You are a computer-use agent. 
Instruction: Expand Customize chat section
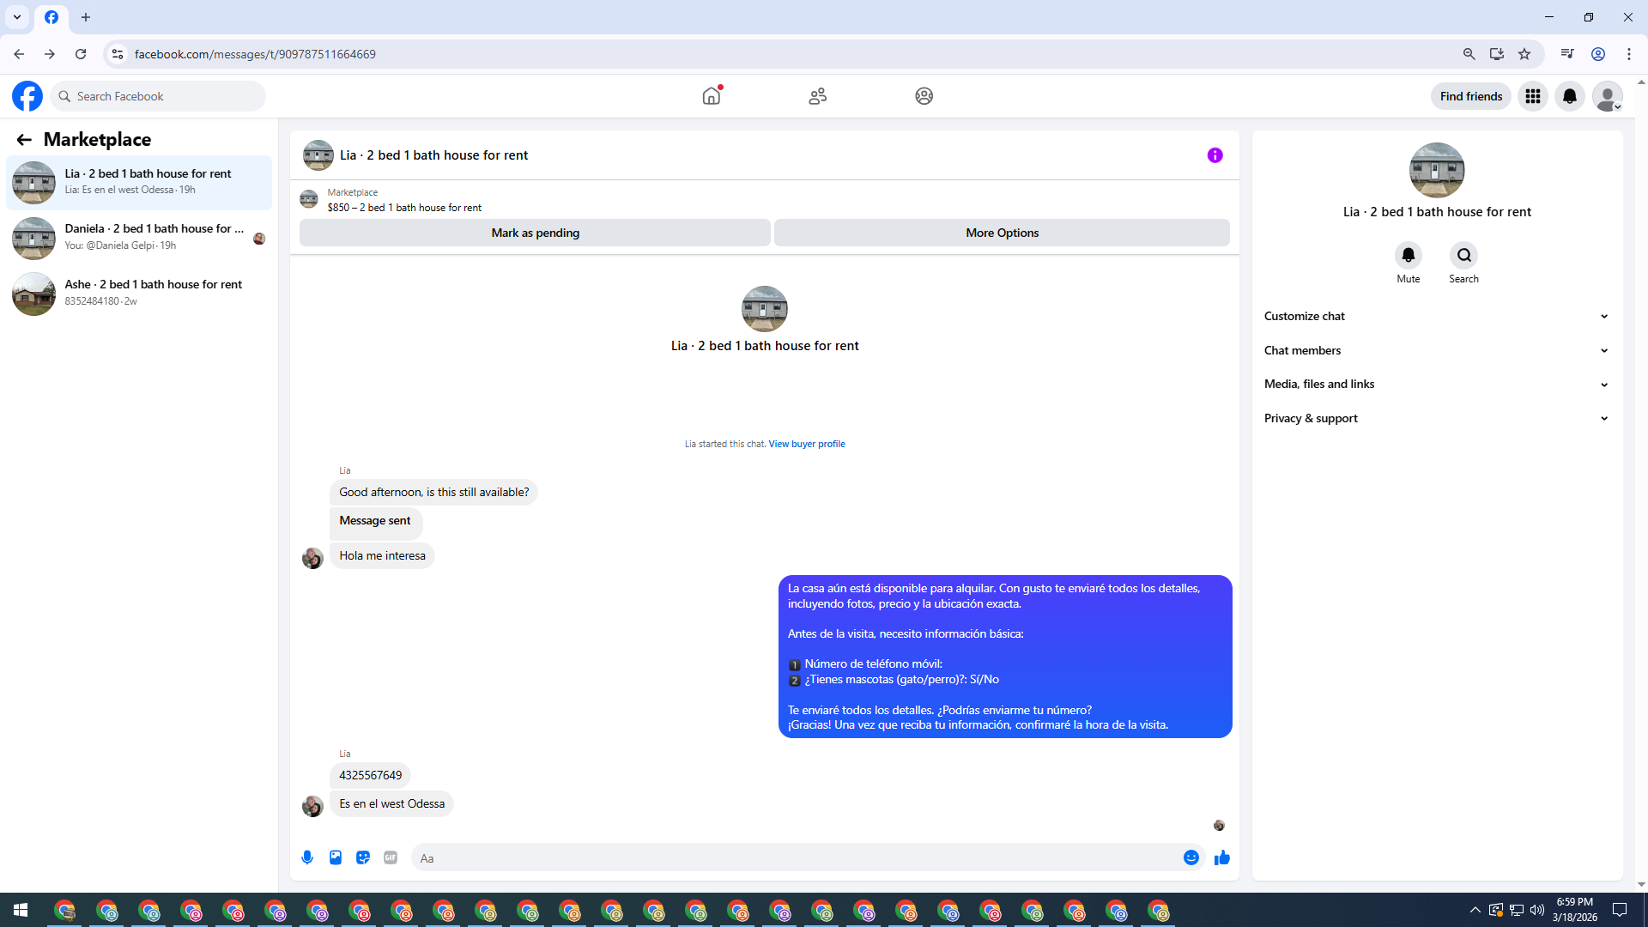[x=1435, y=316]
